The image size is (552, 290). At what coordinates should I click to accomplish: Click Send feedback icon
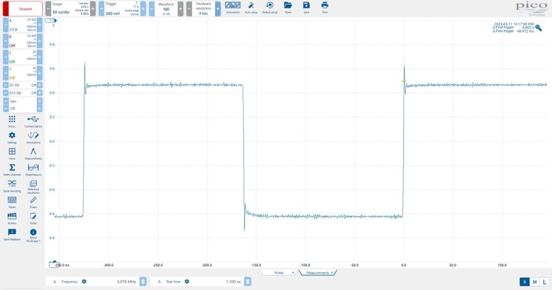coord(12,234)
